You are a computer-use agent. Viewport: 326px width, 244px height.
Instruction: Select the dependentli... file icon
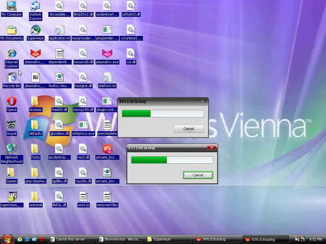pos(59,54)
